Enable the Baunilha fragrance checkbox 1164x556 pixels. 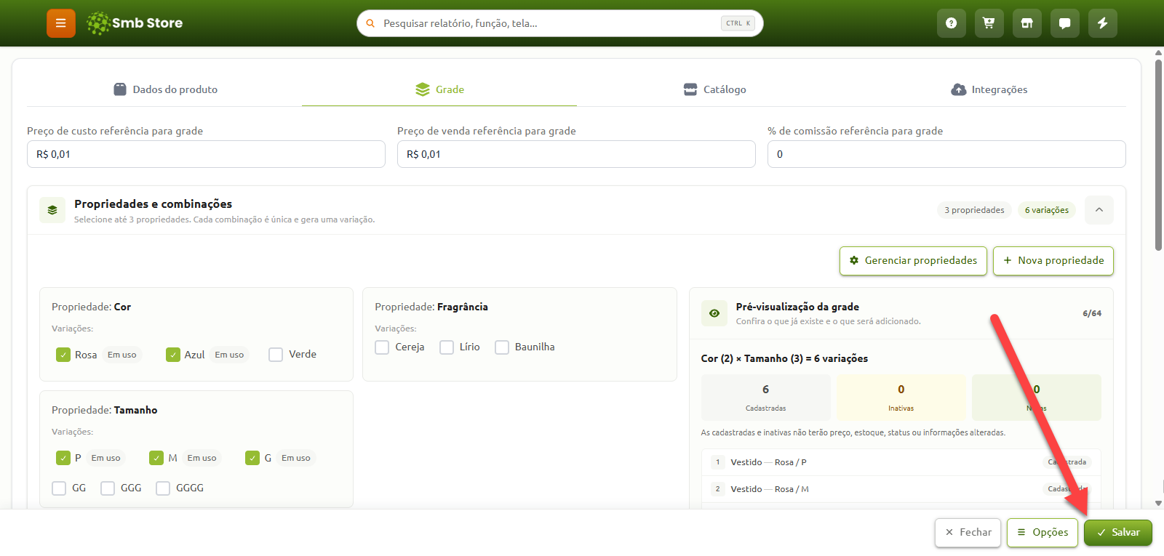tap(502, 347)
